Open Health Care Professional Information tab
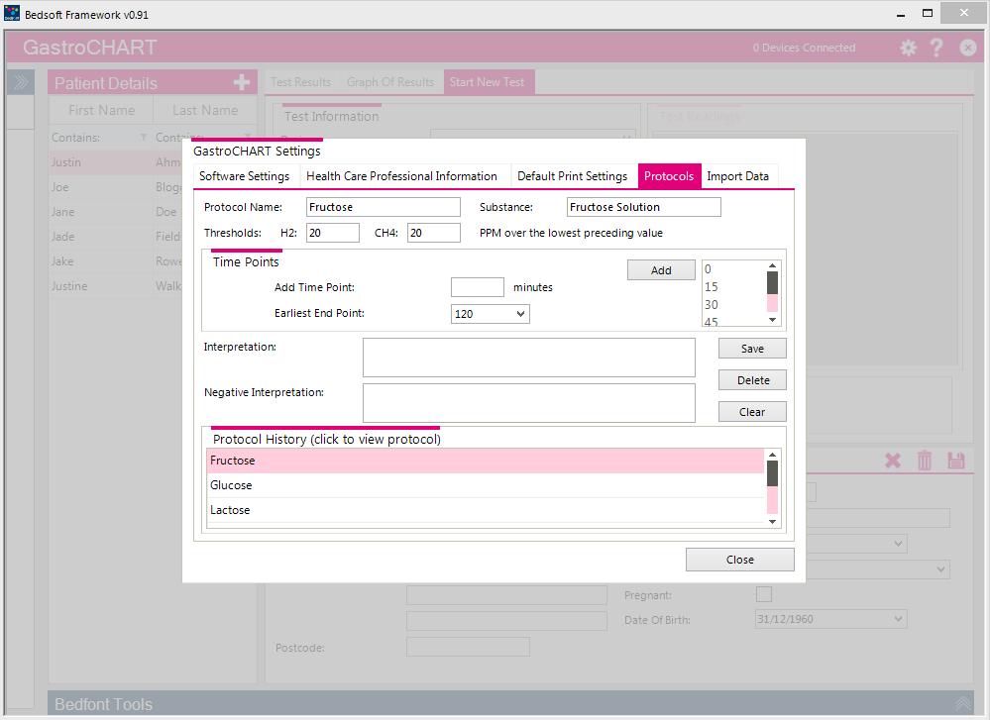The image size is (990, 720). pos(401,176)
